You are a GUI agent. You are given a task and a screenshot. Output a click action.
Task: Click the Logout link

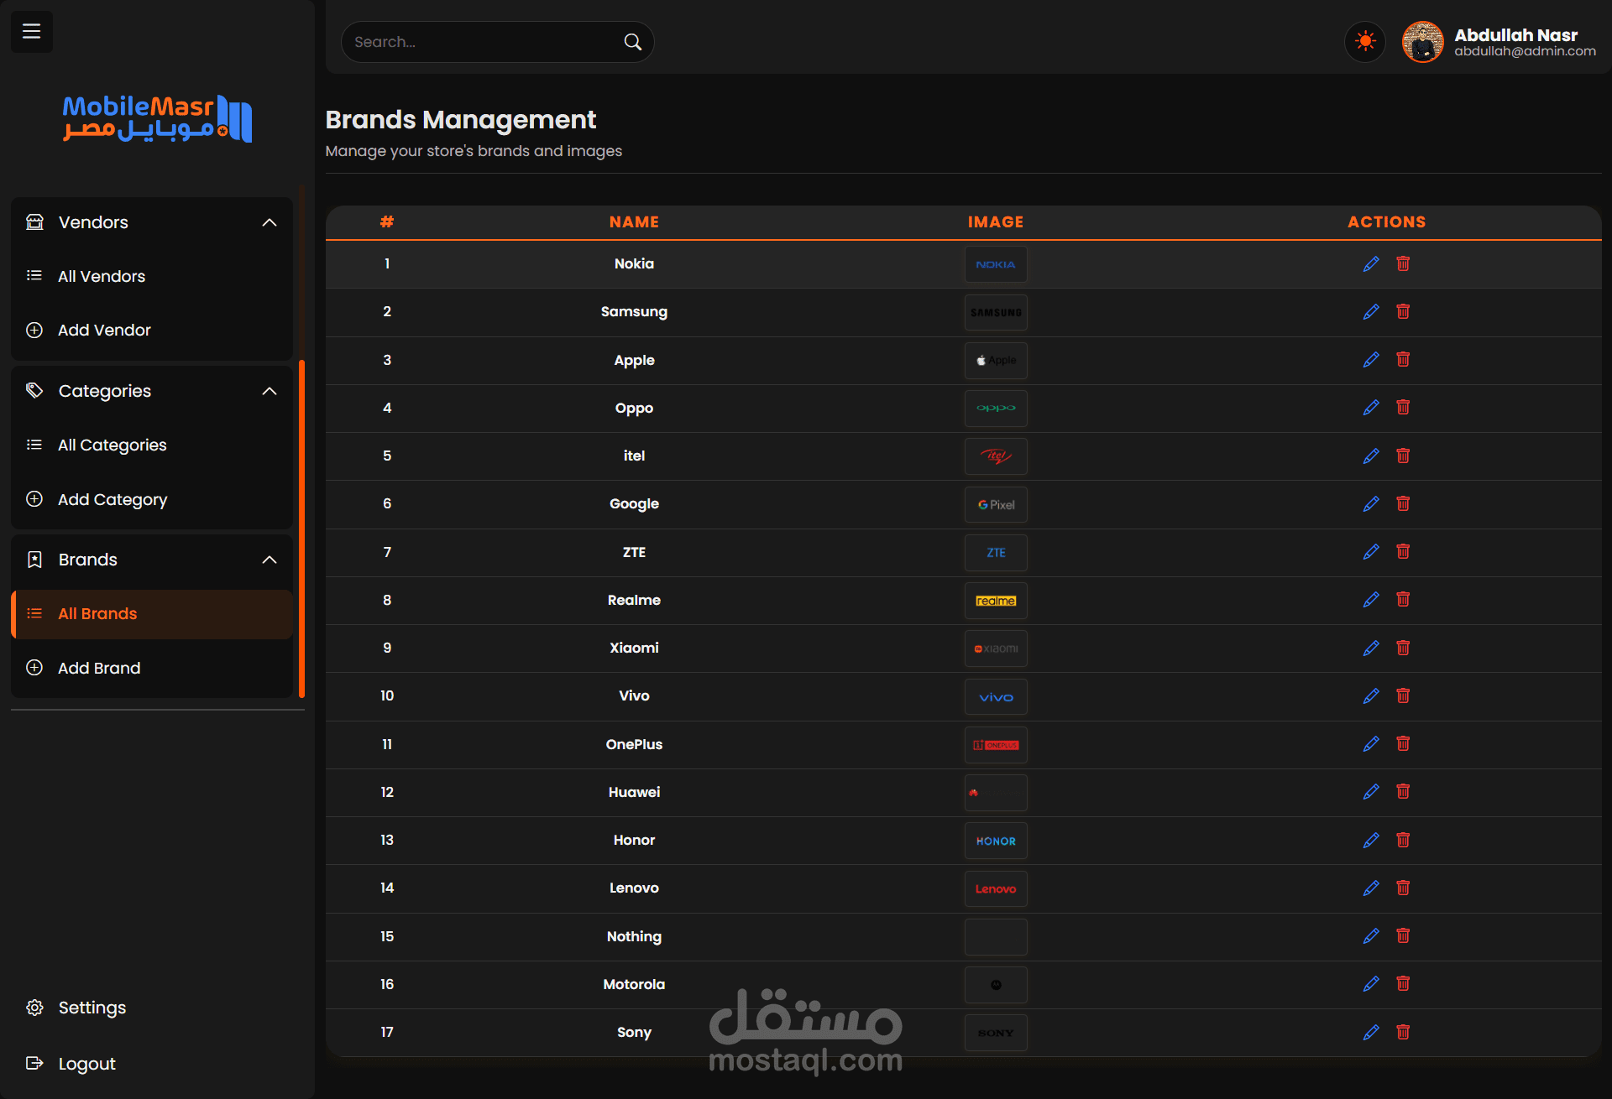click(86, 1064)
